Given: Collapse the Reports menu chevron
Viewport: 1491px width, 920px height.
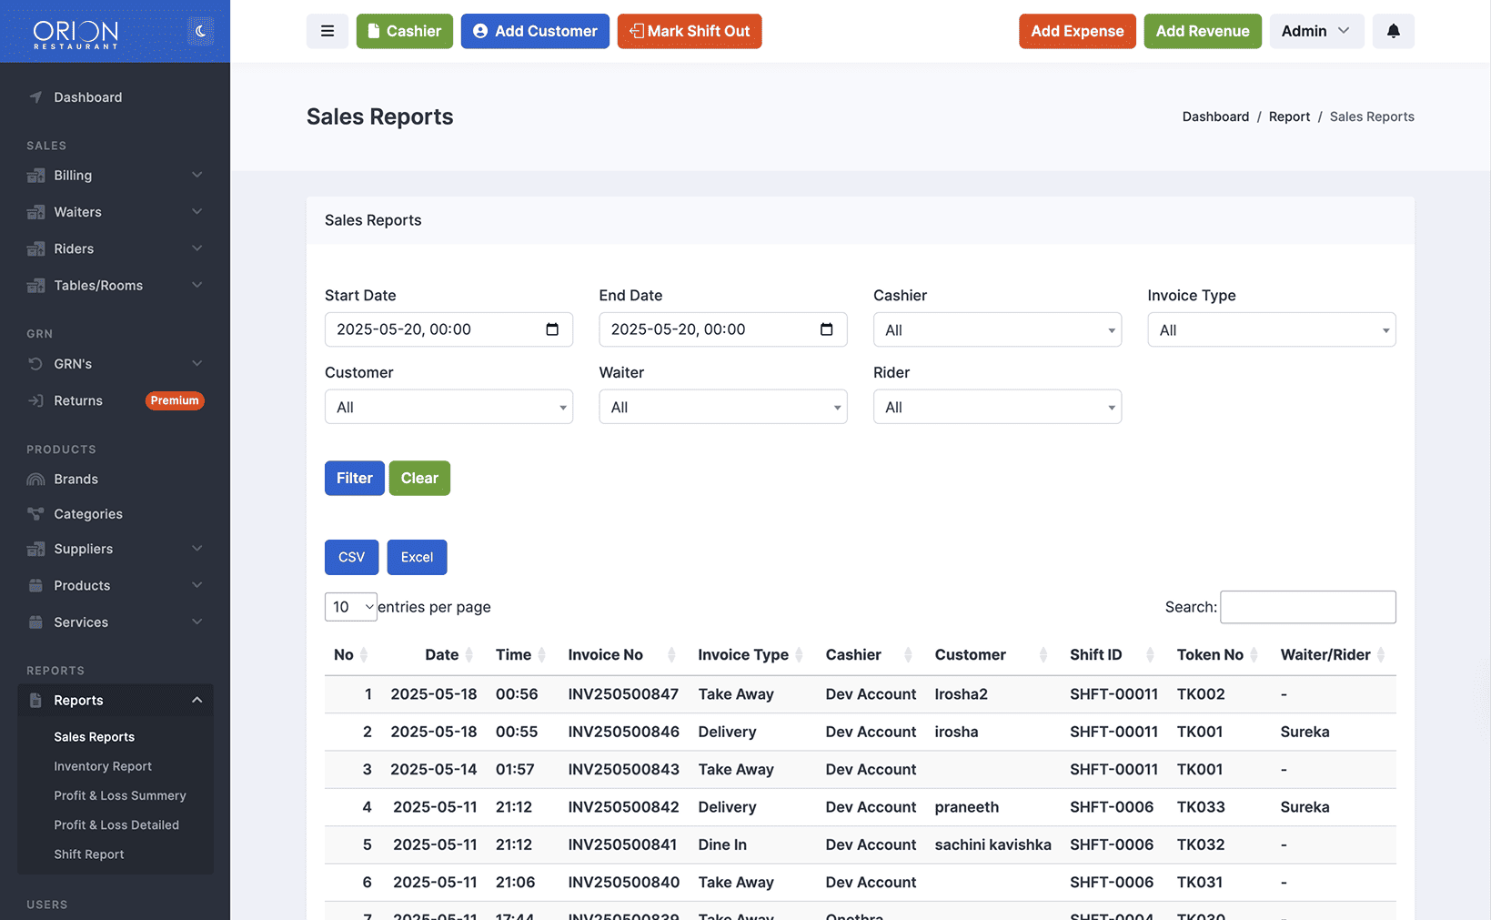Looking at the screenshot, I should coord(196,700).
